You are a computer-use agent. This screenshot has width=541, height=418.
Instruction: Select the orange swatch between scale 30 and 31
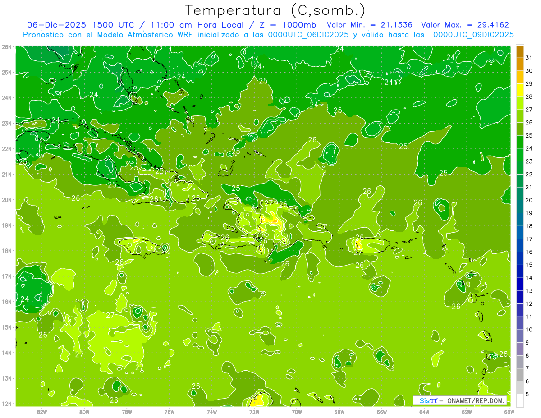520,64
